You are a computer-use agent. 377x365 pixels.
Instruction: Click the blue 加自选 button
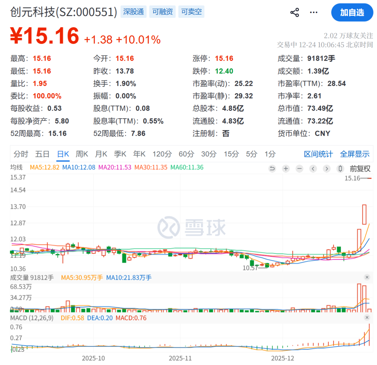coord(352,12)
